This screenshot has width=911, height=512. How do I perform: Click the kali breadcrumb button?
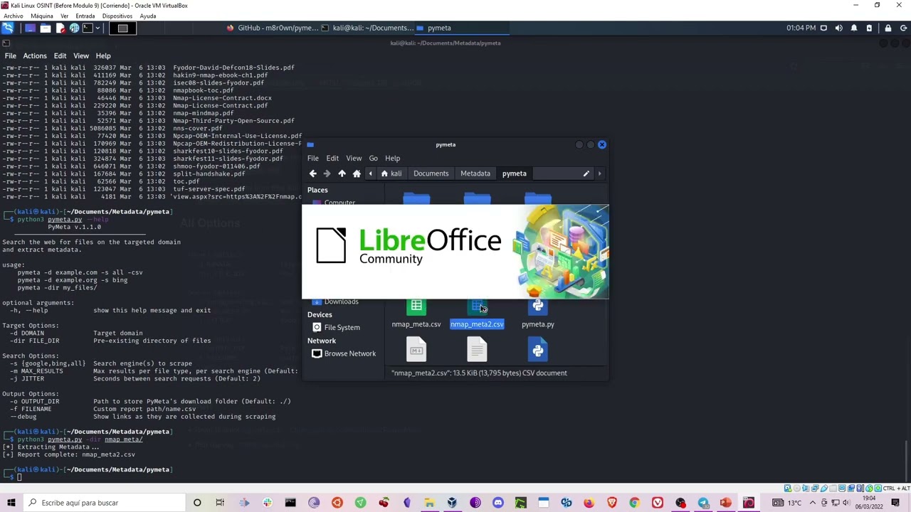391,174
